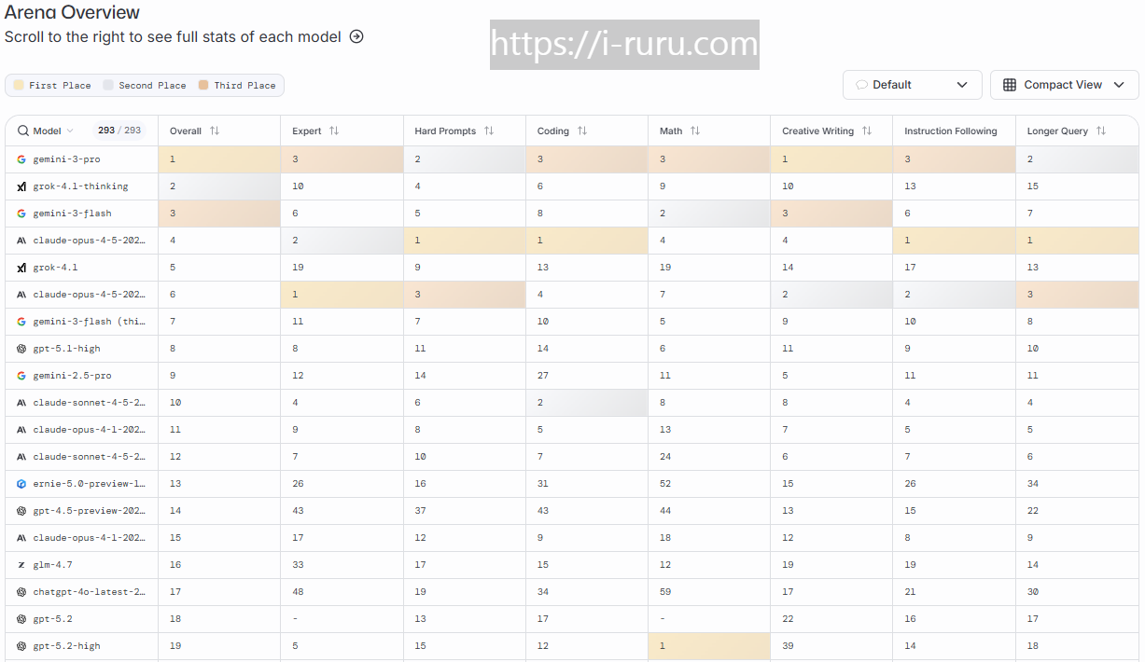Open the Default dropdown

pos(913,85)
